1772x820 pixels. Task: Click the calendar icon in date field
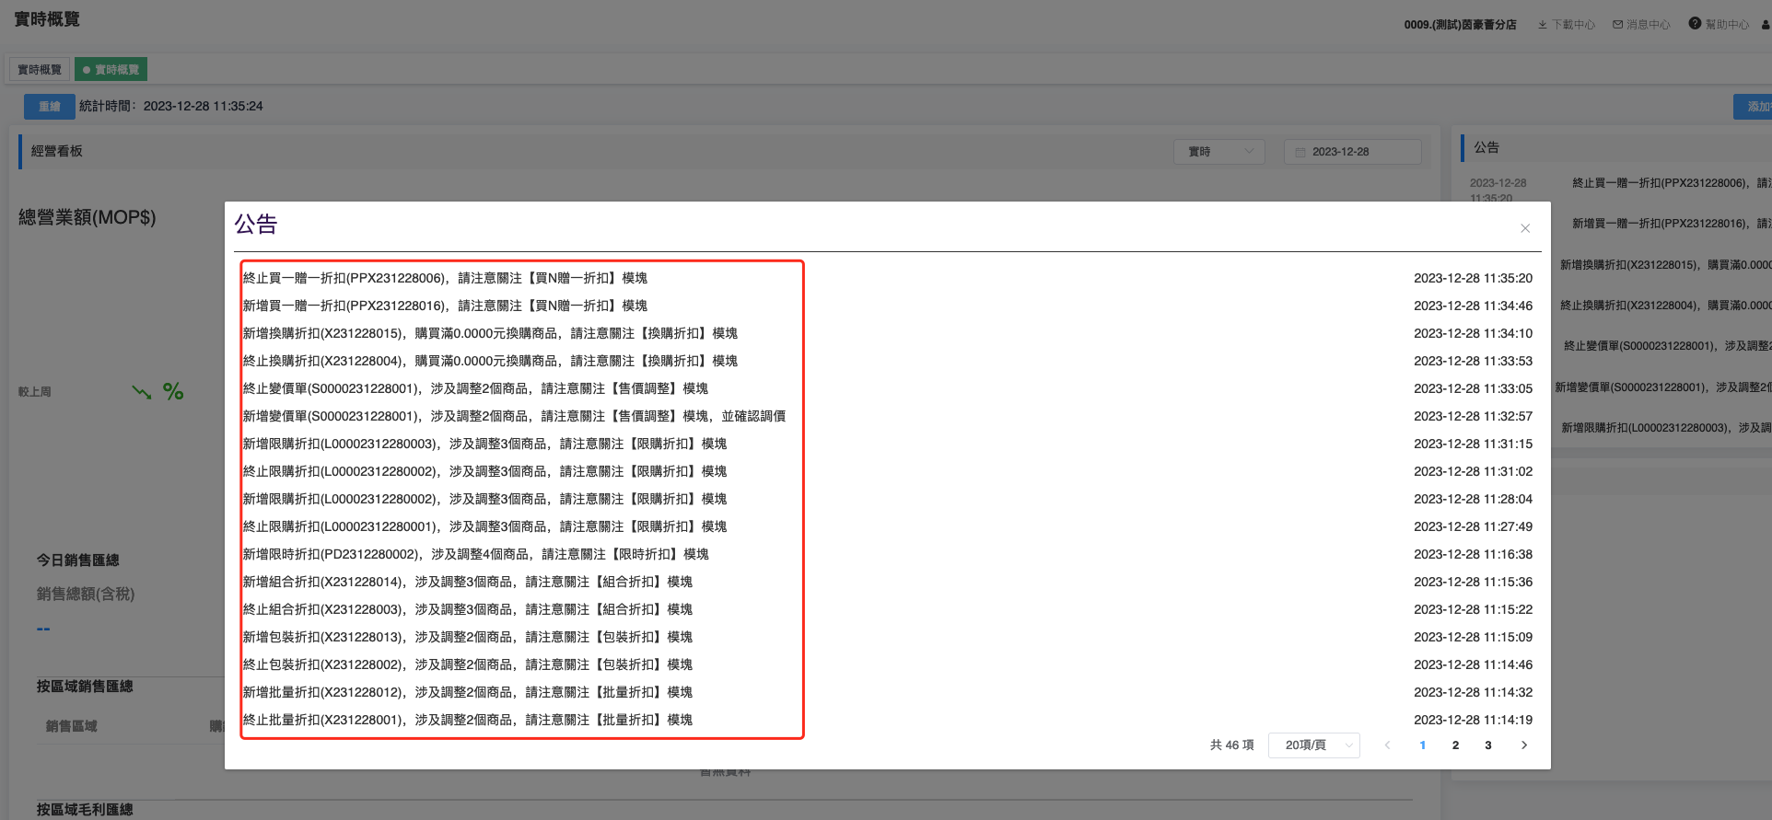(1300, 152)
